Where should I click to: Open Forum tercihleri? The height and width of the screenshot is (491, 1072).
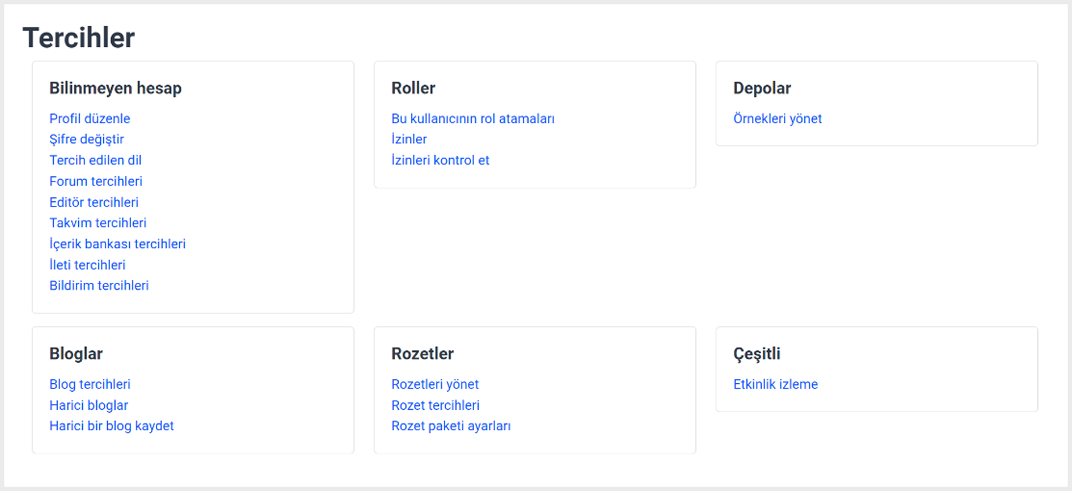tap(95, 181)
